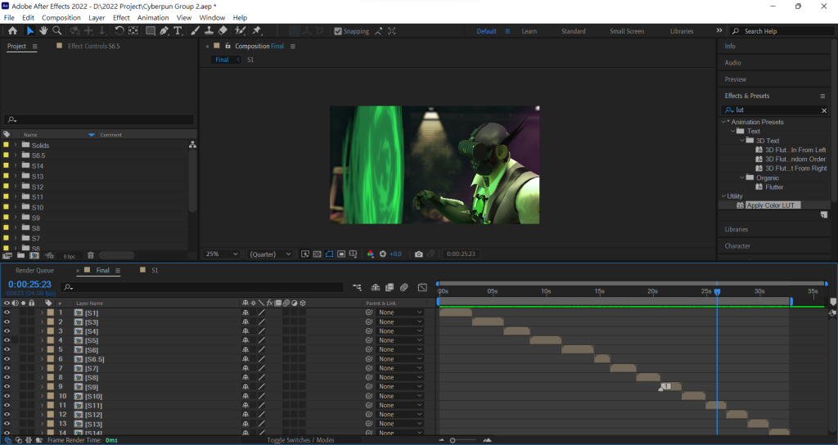The image size is (838, 445).
Task: Select the Pen tool
Action: point(164,31)
